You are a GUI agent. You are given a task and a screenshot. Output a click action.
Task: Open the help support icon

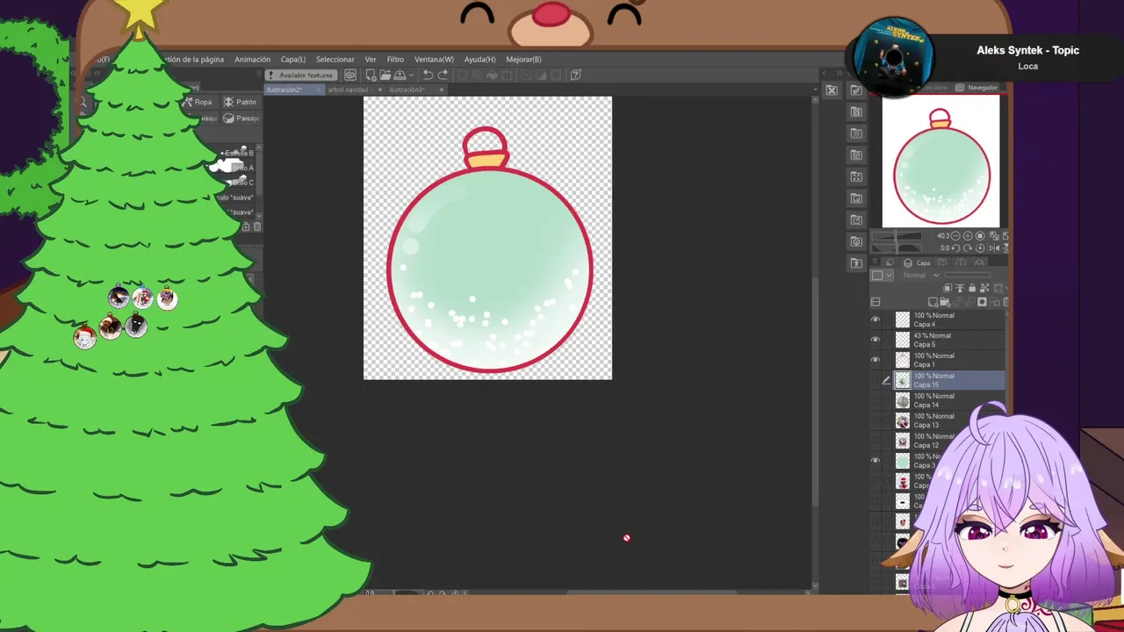click(x=576, y=75)
